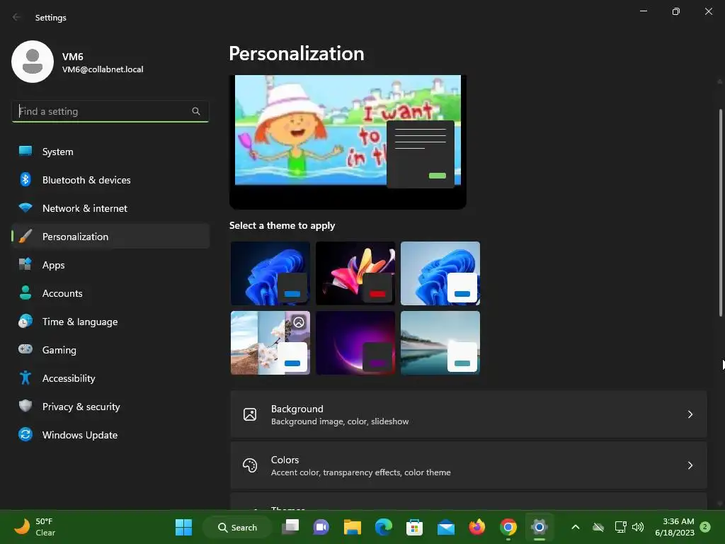725x544 pixels.
Task: Open the Accessibility section label
Action: coord(69,378)
